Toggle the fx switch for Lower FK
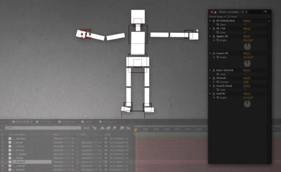This screenshot has height=172, width=281. pos(214,53)
